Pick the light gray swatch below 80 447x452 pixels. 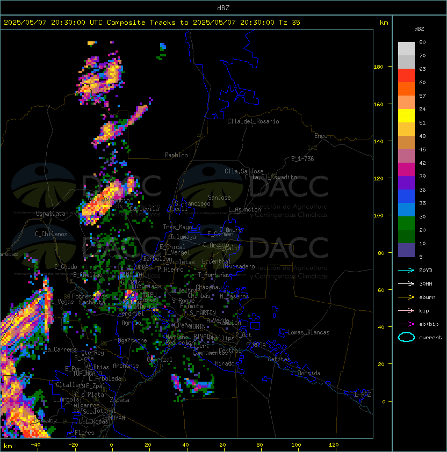coord(406,48)
